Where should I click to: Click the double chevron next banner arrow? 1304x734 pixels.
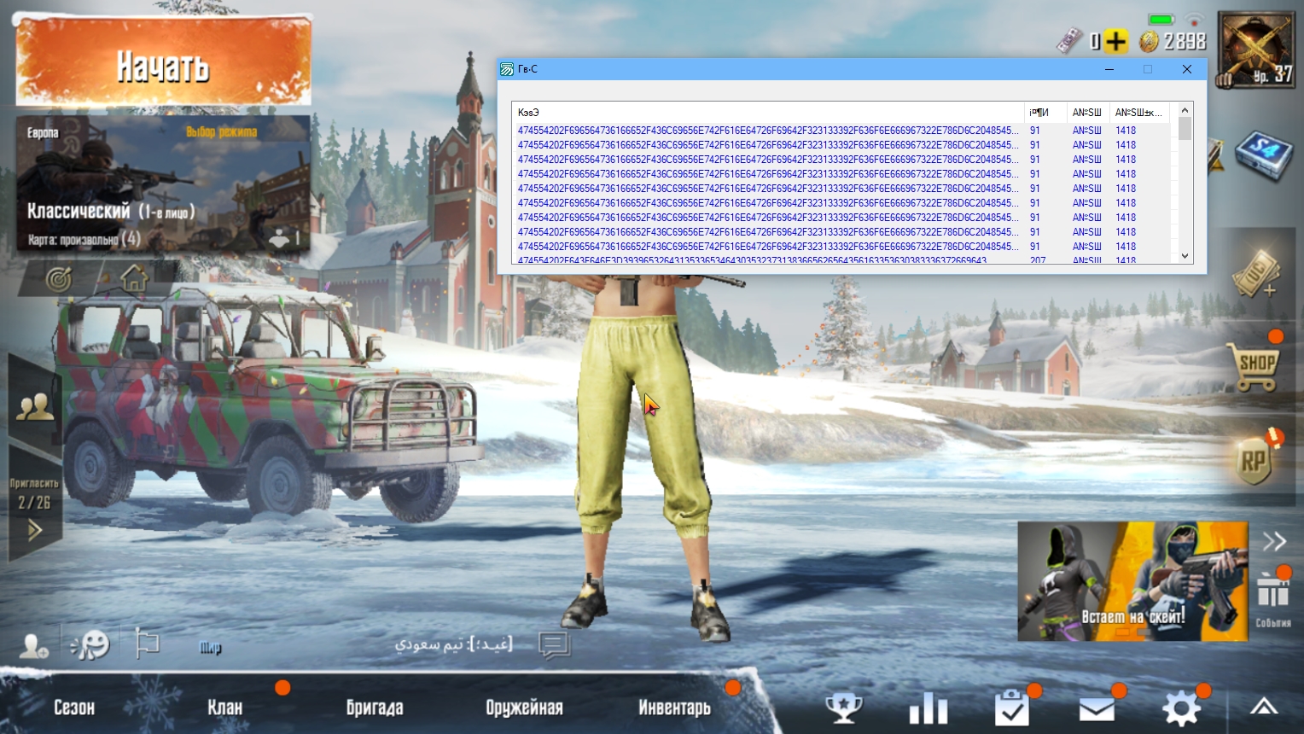pyautogui.click(x=1274, y=541)
